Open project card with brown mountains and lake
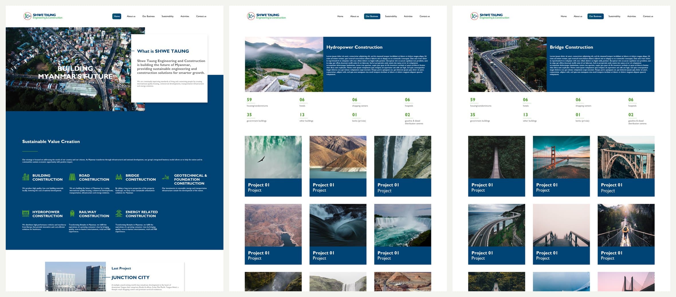This screenshot has height=297, width=676. (x=338, y=166)
